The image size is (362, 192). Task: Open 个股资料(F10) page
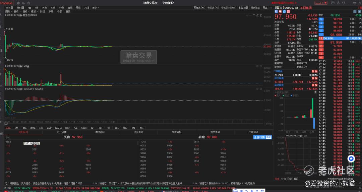coord(229,8)
